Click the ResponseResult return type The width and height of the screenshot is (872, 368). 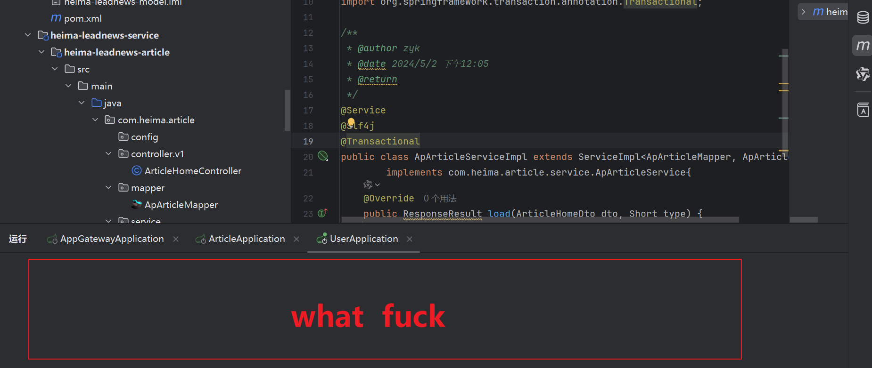pos(443,214)
